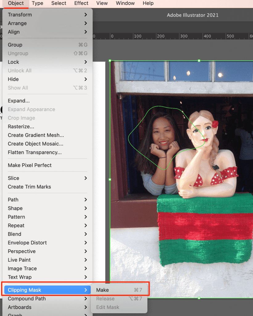This screenshot has height=316, width=253.
Task: Open the Effect menu
Action: click(x=81, y=3)
